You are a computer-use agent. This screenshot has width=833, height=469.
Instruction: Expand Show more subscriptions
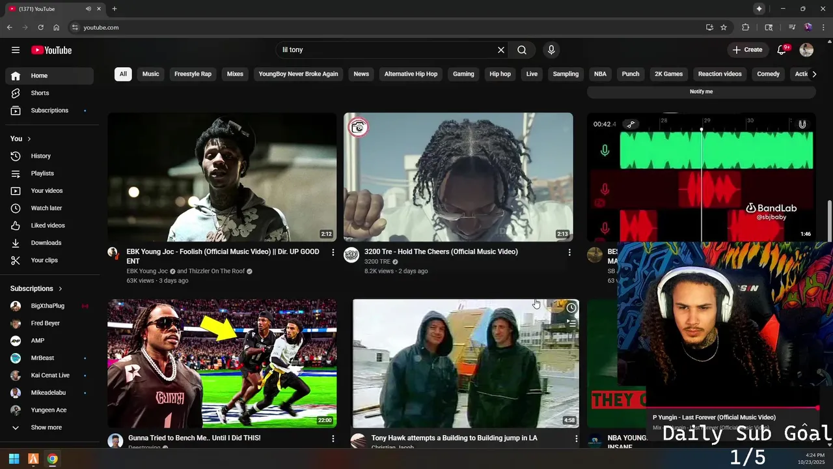49,428
